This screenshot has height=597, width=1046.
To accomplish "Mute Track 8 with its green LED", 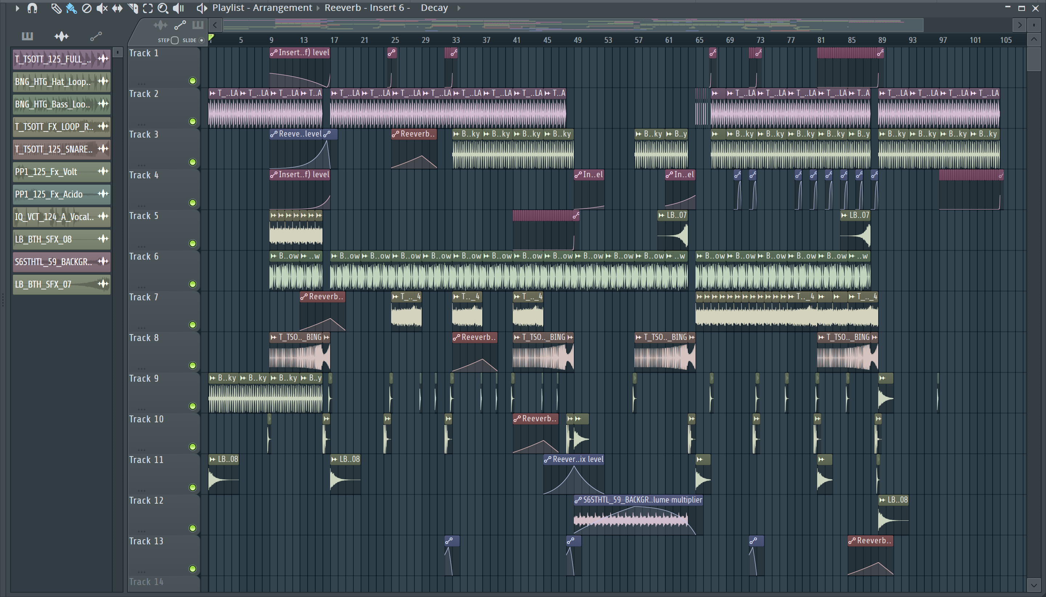I will point(192,365).
